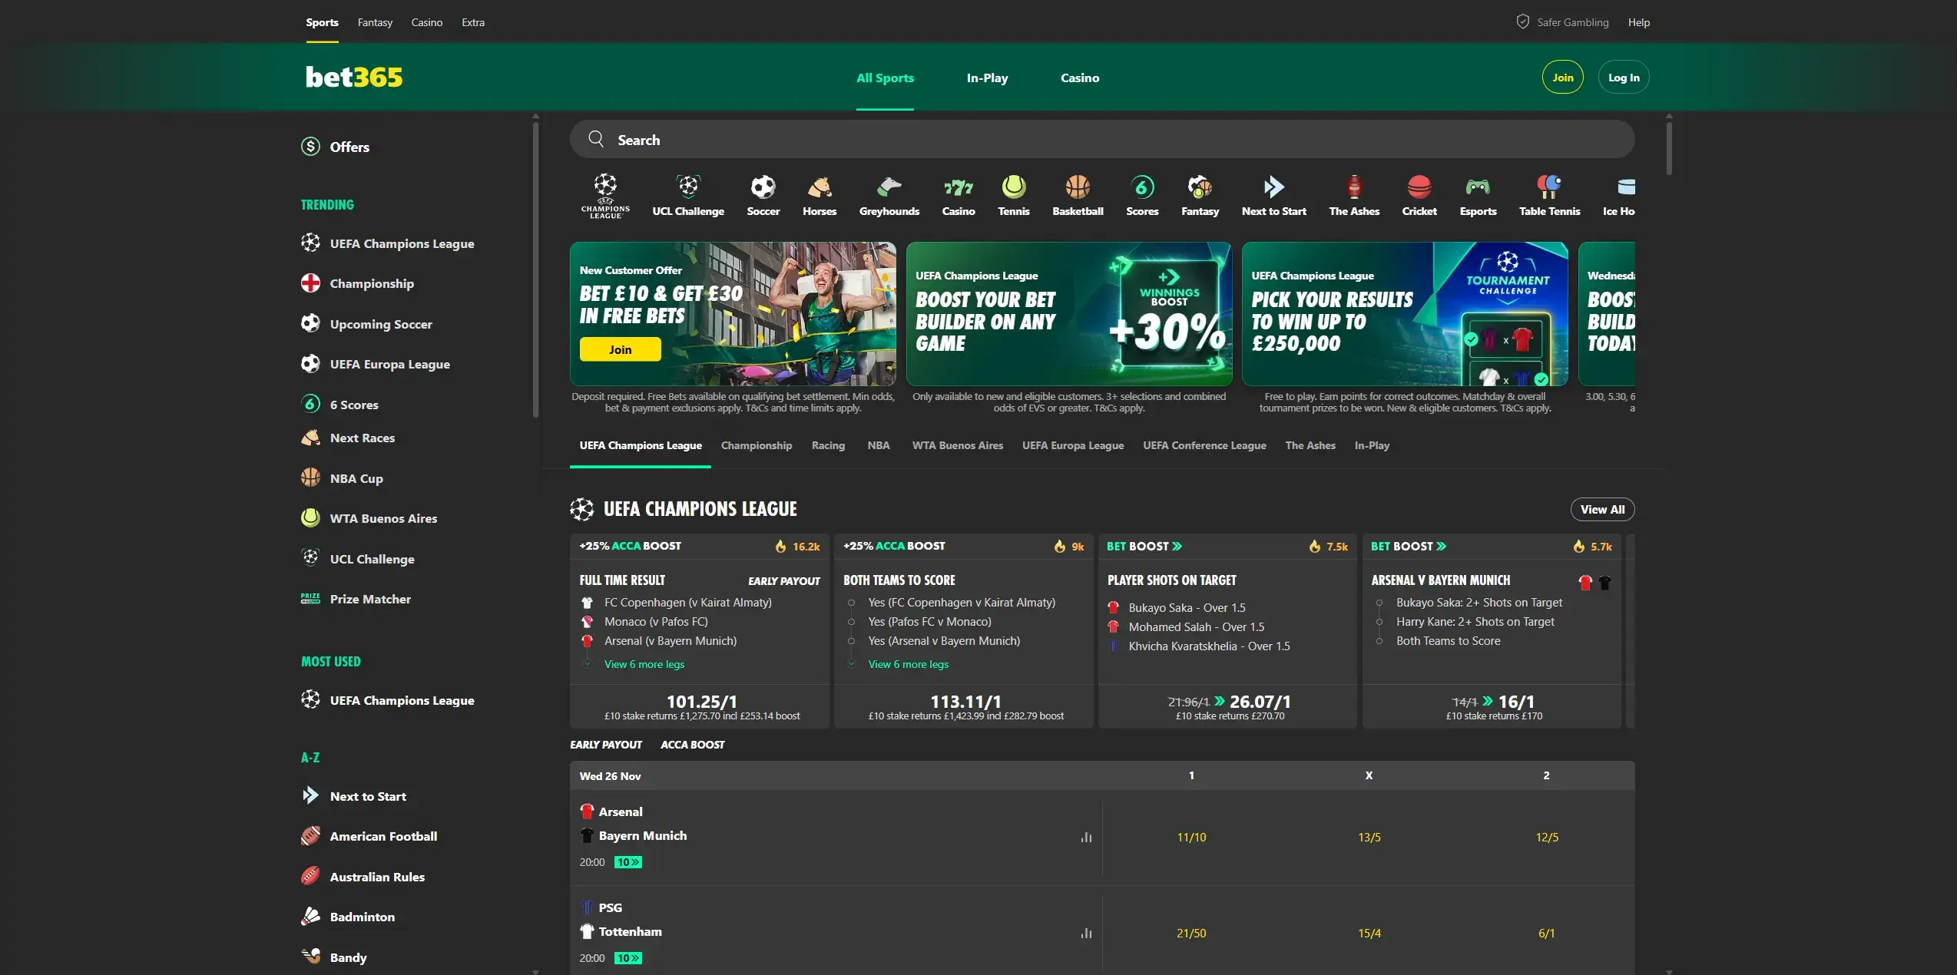
Task: Toggle the Acca Boost filter
Action: [x=692, y=745]
